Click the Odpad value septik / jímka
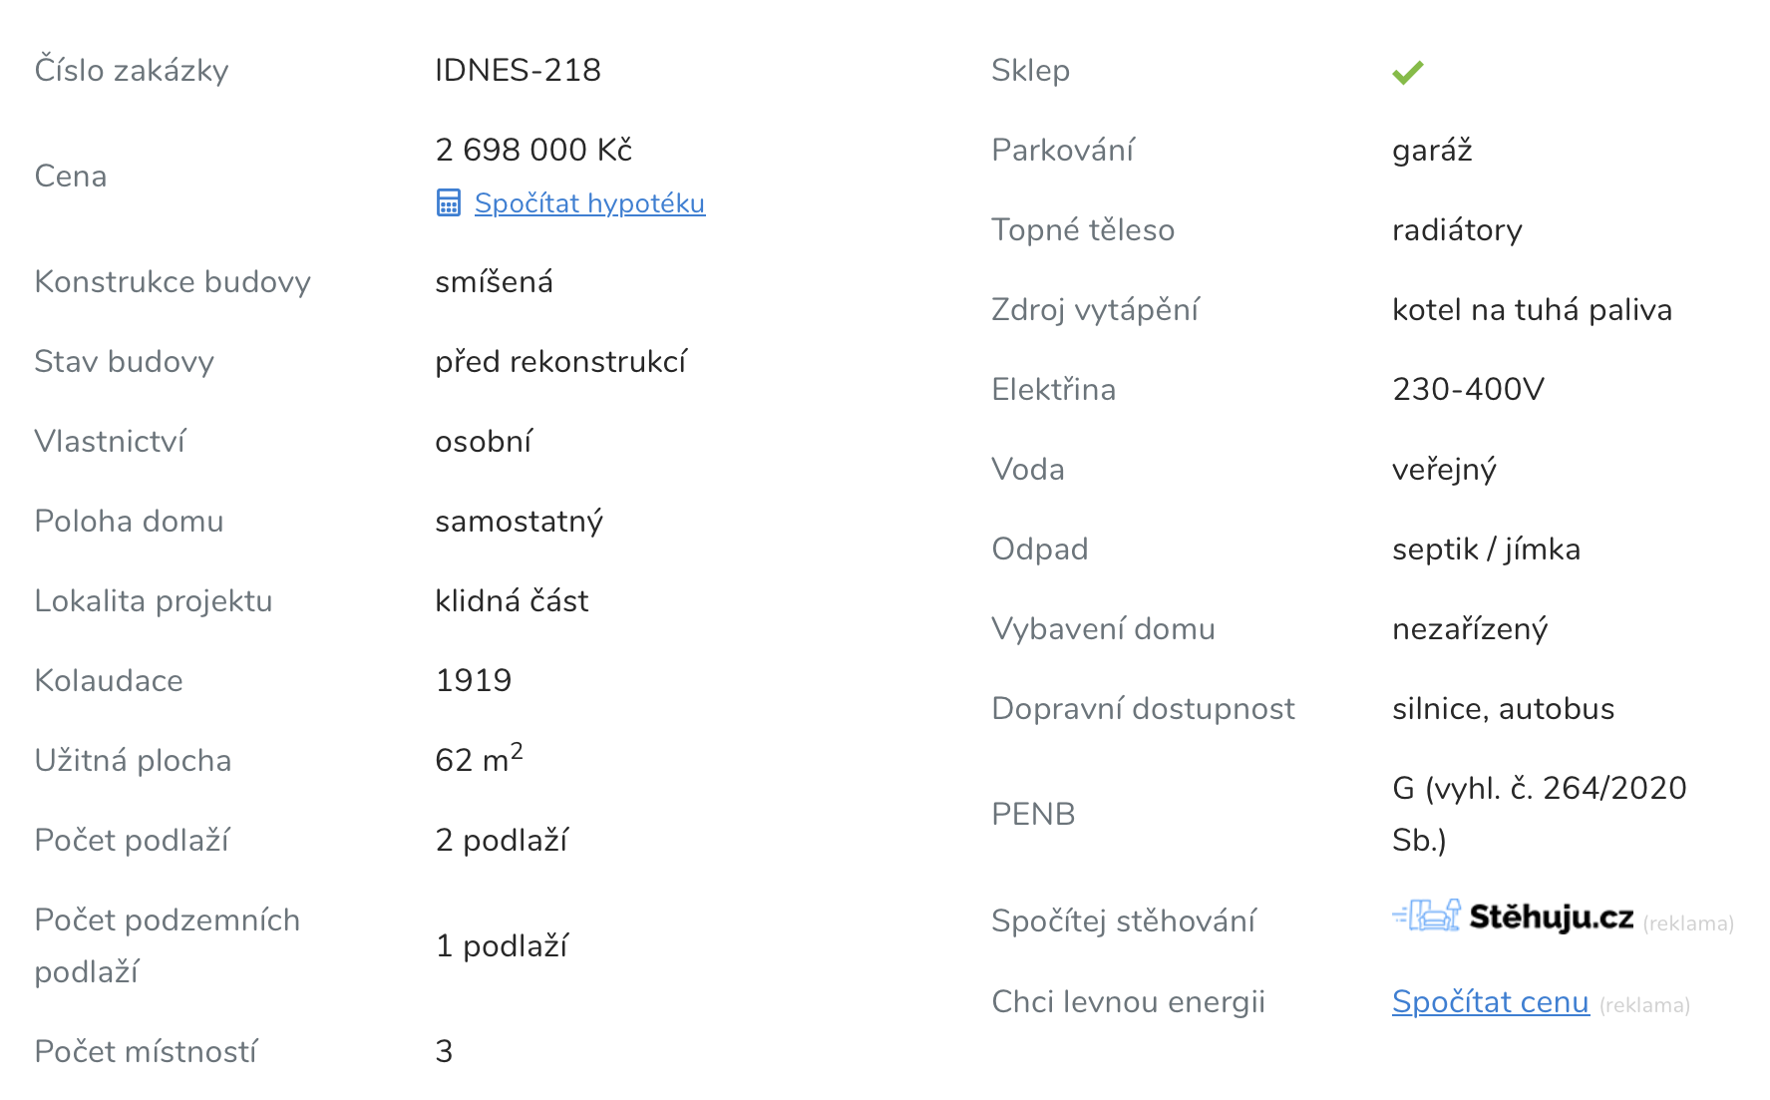The height and width of the screenshot is (1100, 1770). tap(1486, 550)
